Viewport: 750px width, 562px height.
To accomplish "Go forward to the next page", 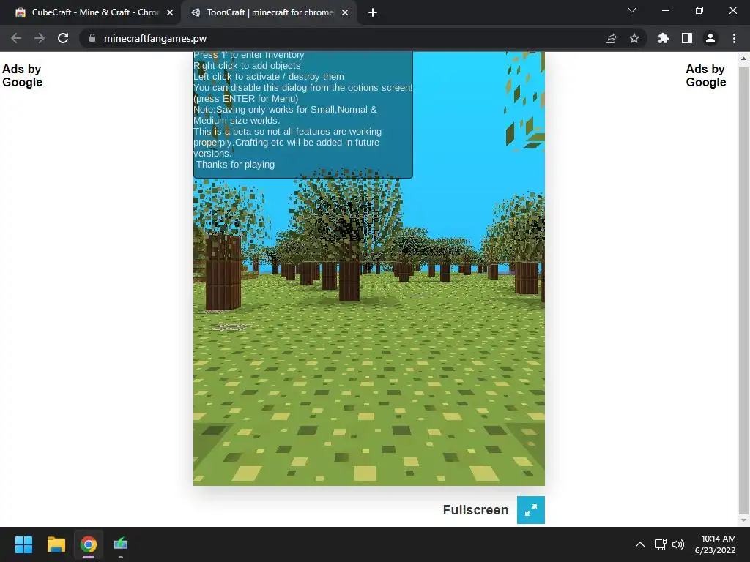I will click(40, 38).
